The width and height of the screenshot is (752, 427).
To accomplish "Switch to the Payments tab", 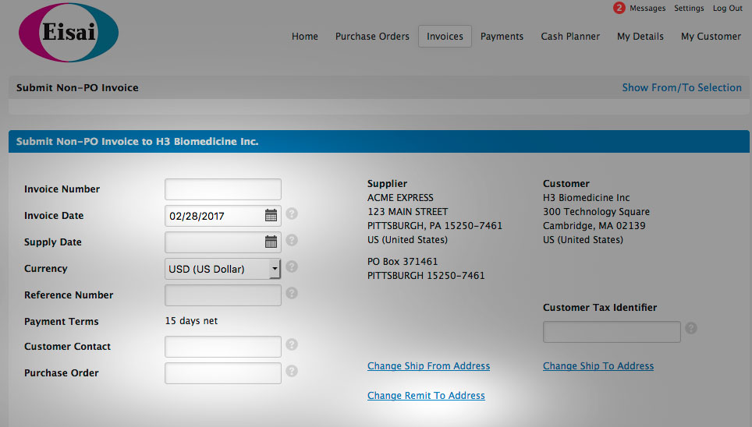I will 502,37.
